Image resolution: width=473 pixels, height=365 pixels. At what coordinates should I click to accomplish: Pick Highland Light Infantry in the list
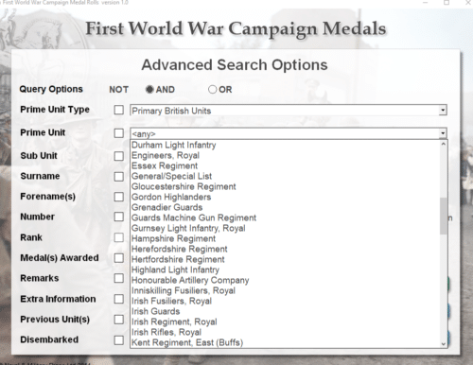click(286, 269)
